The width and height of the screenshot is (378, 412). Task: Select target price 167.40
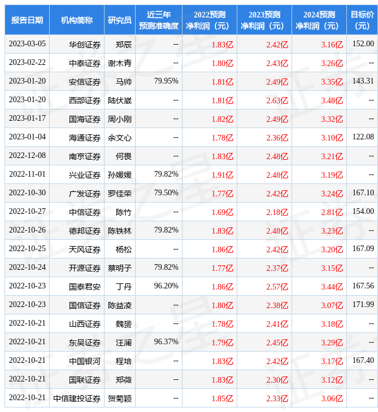tap(363, 361)
